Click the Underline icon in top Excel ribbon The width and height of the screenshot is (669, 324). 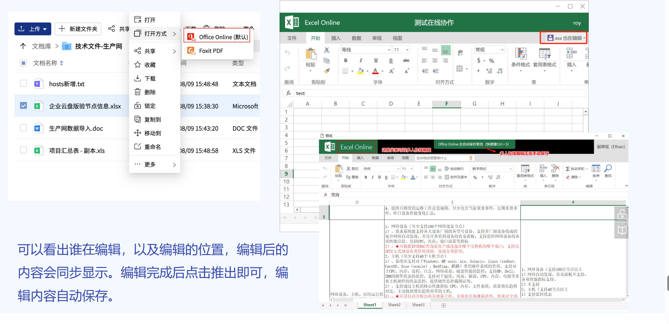point(376,60)
